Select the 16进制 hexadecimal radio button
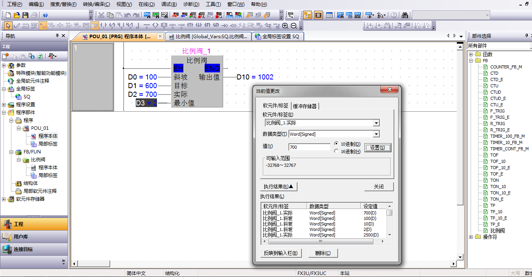 (336, 151)
